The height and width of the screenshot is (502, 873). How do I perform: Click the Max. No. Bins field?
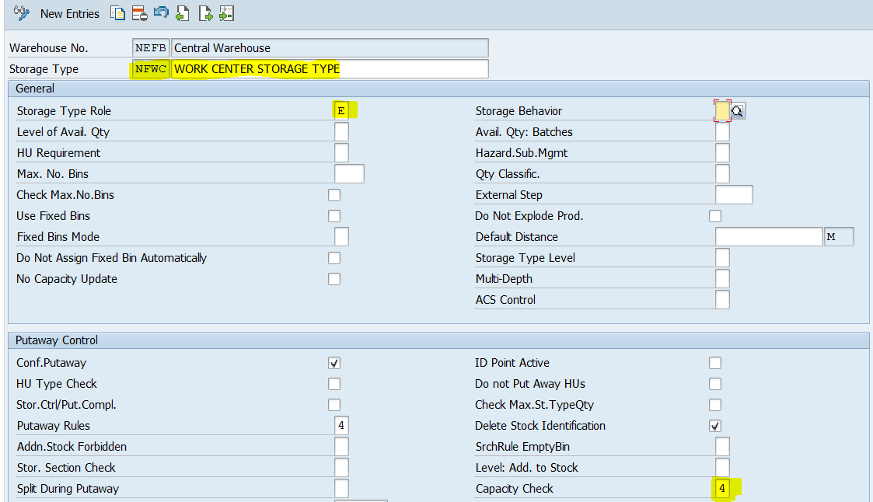(x=349, y=174)
